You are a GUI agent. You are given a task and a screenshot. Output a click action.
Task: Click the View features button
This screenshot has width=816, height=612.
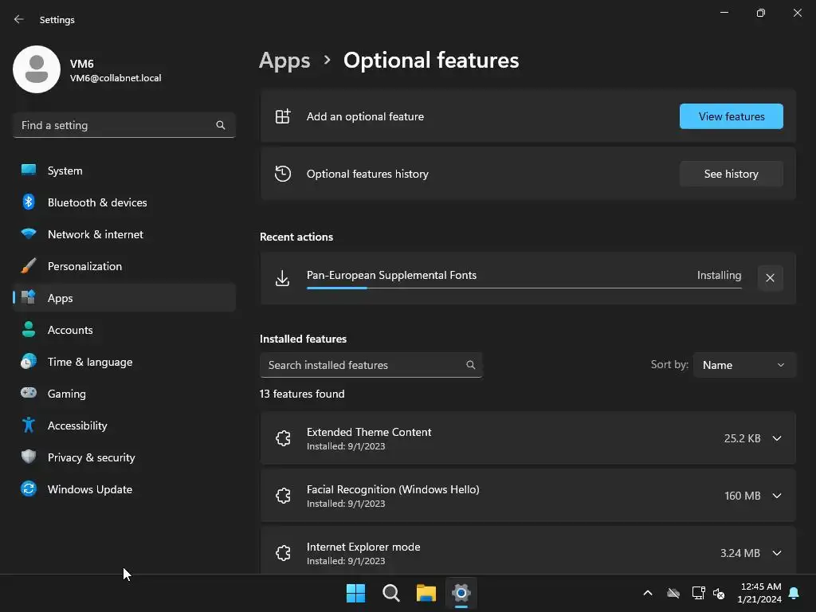click(731, 116)
